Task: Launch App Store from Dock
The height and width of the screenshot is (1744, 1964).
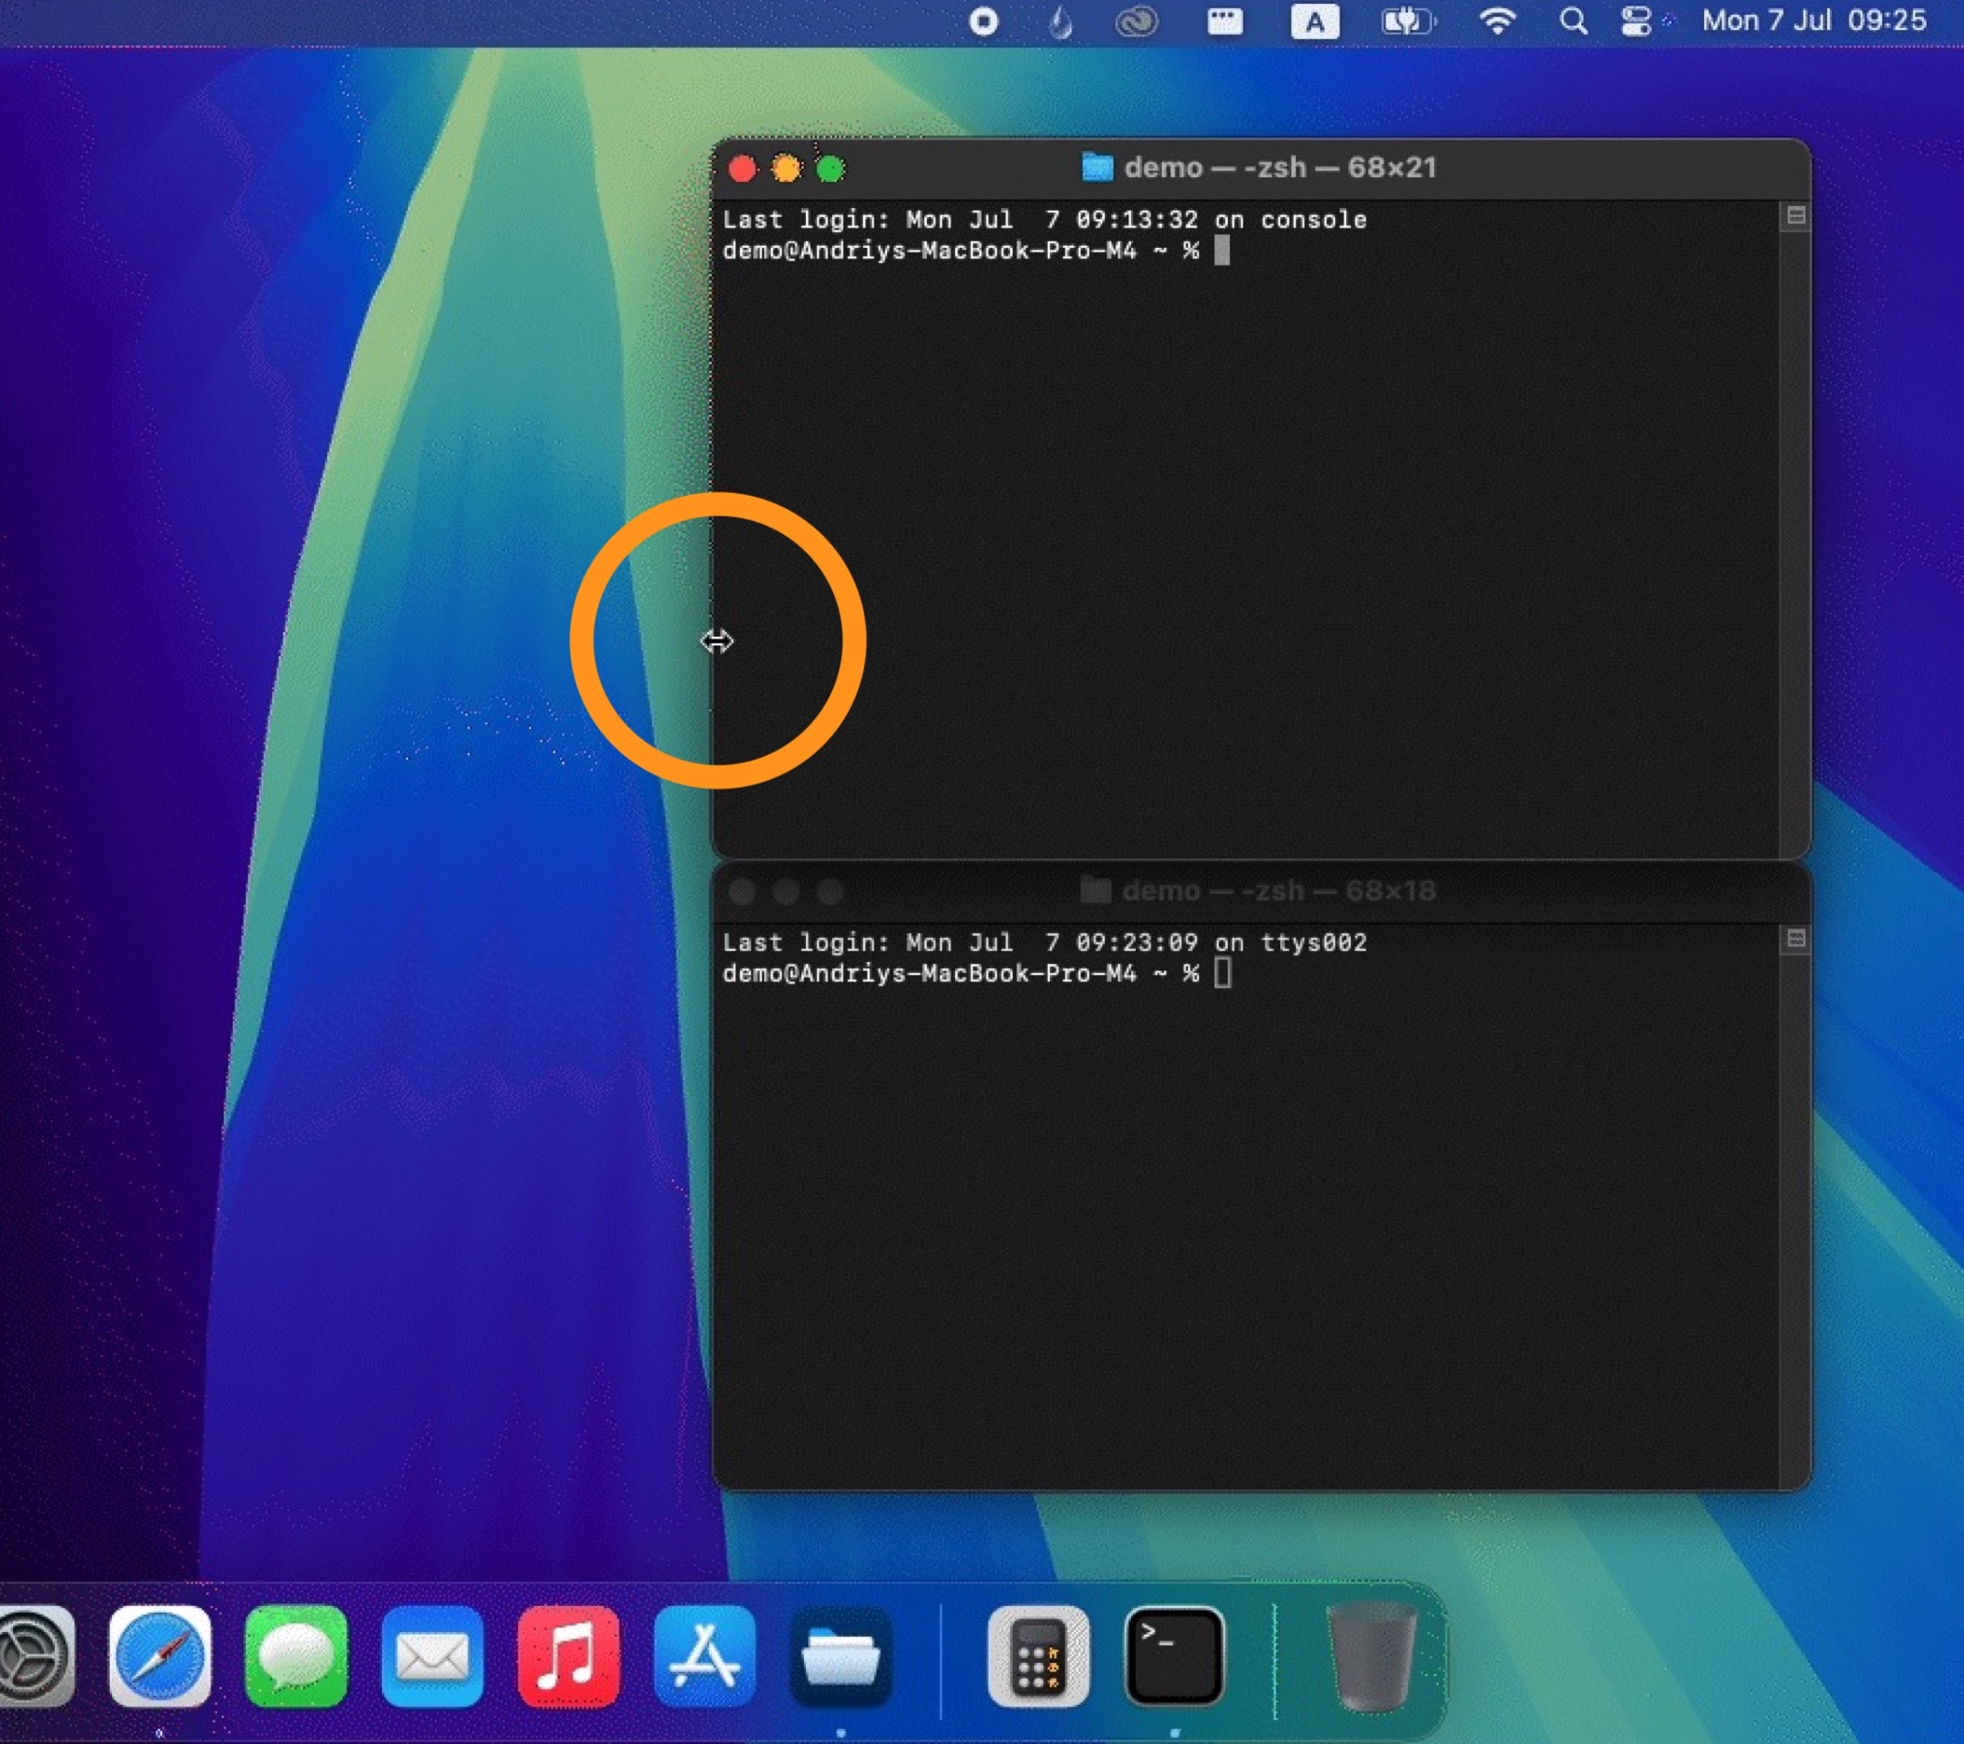Action: tap(704, 1655)
